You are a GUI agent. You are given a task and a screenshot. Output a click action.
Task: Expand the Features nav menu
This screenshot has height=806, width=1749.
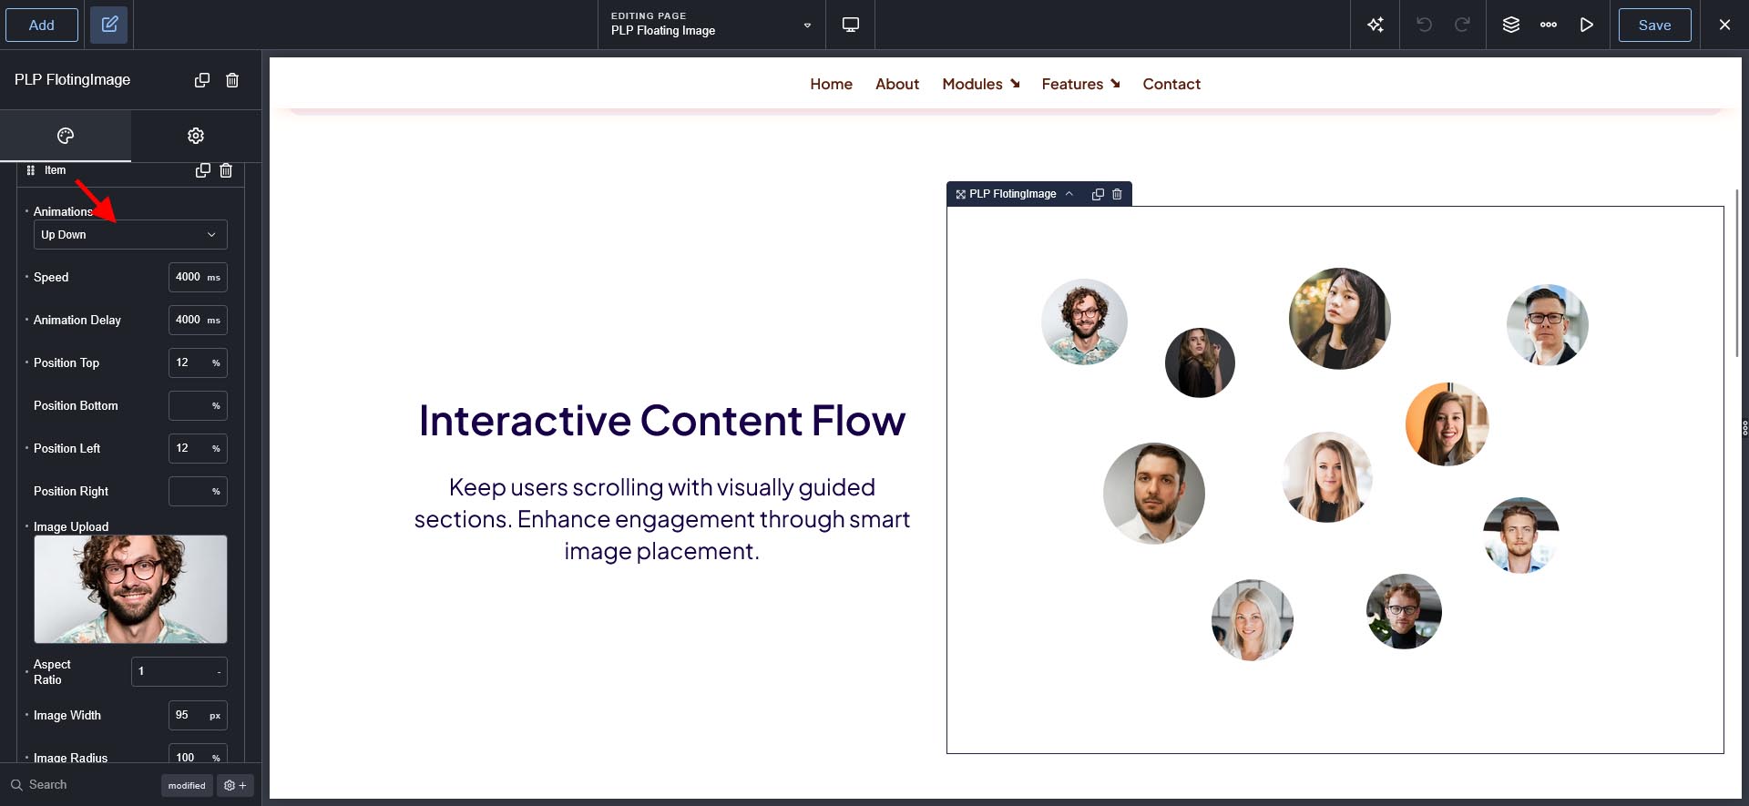click(x=1080, y=84)
